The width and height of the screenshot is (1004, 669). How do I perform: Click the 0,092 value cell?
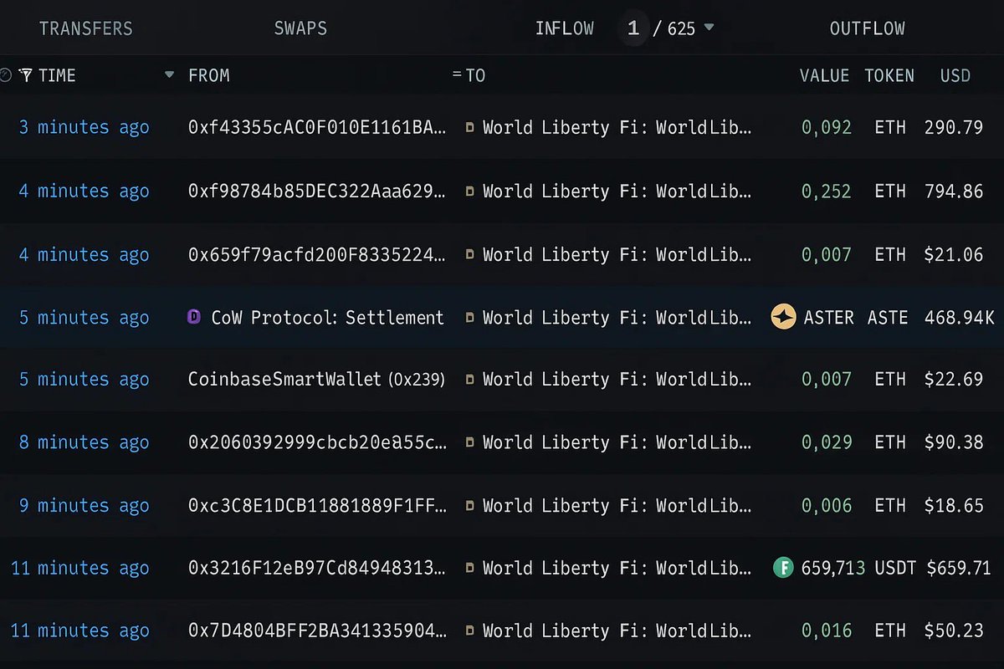(827, 127)
